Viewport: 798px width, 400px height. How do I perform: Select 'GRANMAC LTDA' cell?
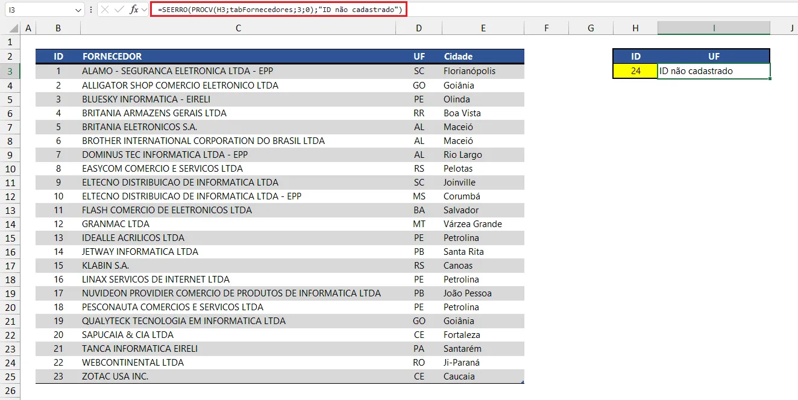tap(239, 223)
